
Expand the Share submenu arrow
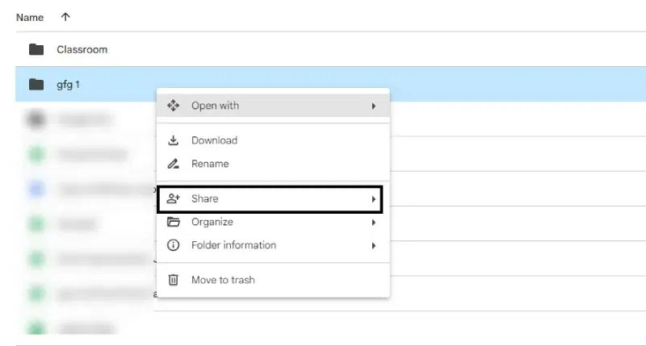tap(374, 198)
